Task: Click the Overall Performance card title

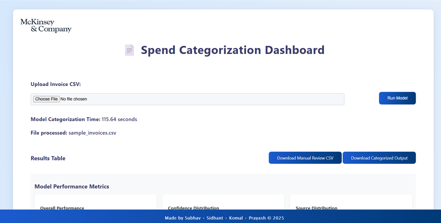Action: pos(62,208)
